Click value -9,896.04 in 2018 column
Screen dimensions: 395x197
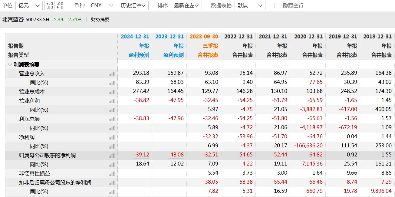point(380,191)
